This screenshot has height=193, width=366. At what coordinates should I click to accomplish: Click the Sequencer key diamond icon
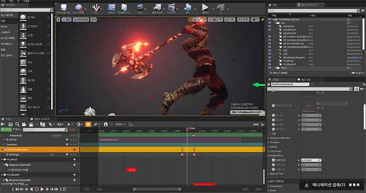(78, 124)
